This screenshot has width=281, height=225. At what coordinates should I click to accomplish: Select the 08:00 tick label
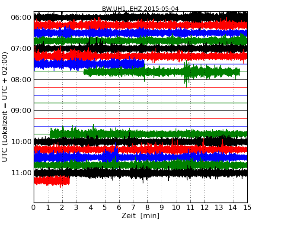tap(21, 80)
